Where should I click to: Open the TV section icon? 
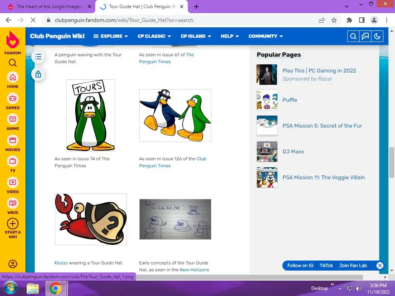13,161
